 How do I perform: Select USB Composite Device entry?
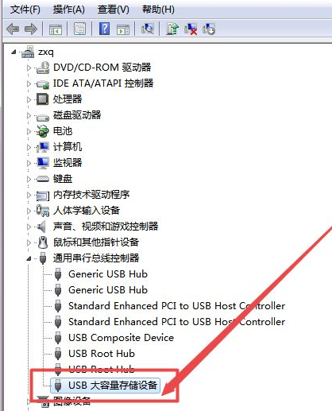click(x=121, y=338)
